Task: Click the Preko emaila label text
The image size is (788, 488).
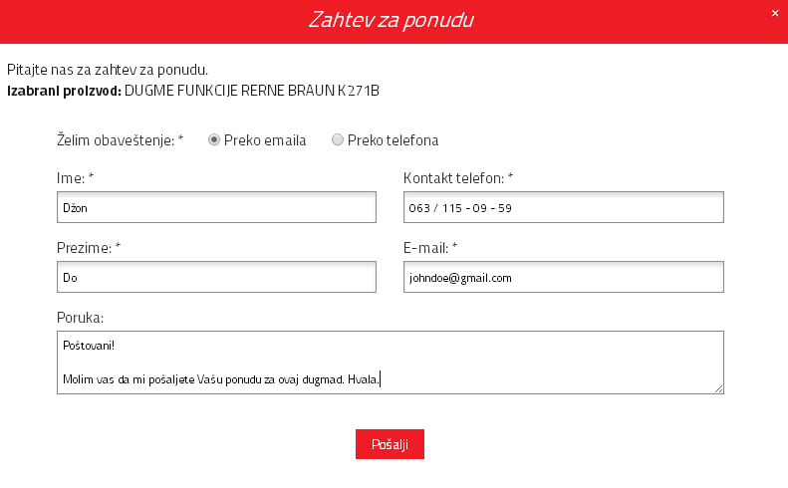Action: (x=265, y=140)
